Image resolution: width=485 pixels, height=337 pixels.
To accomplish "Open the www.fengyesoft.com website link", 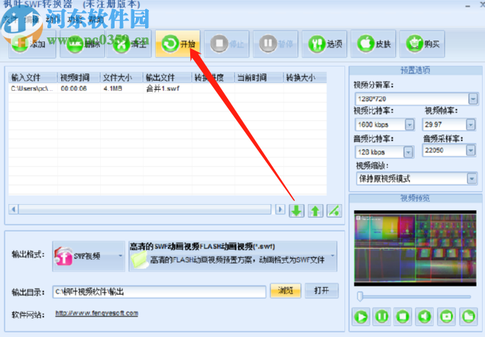I will (x=97, y=313).
